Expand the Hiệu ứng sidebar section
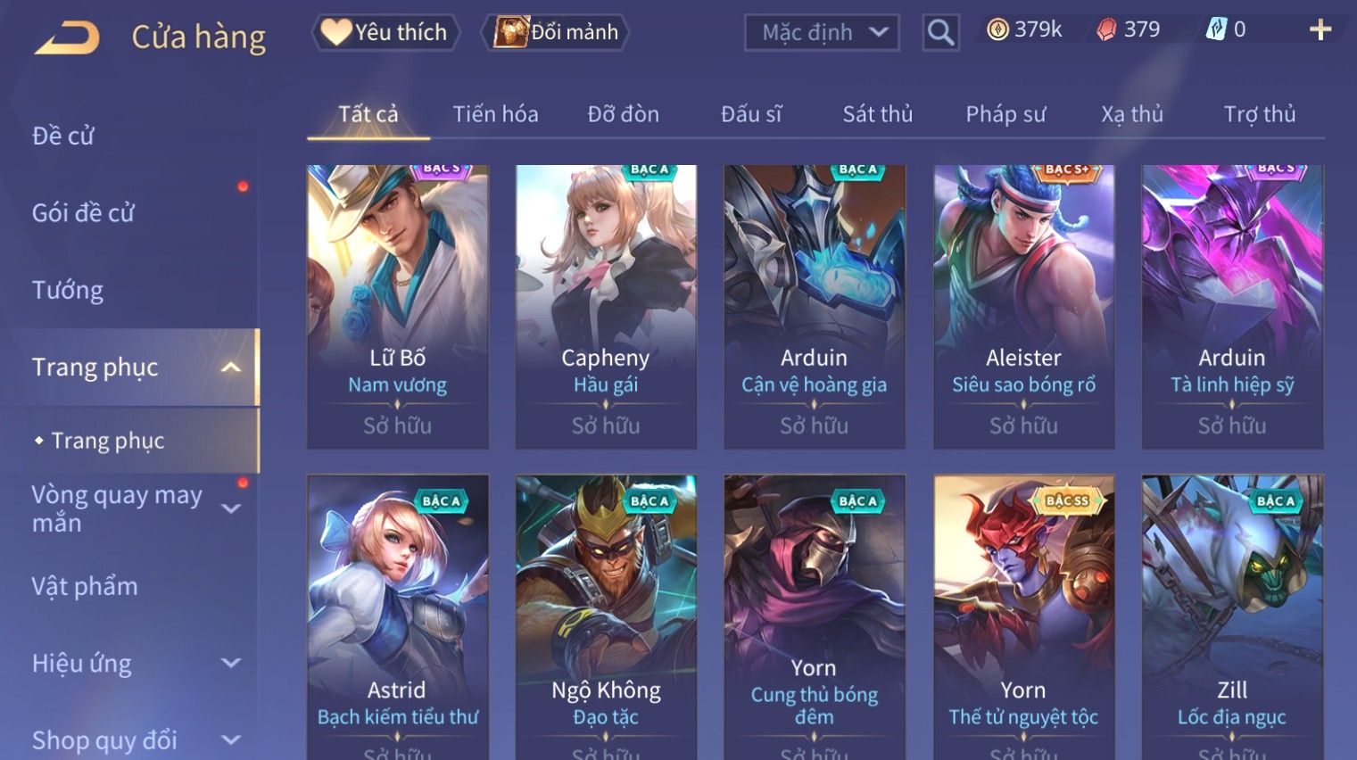Screen dimensions: 1357x760 point(231,663)
